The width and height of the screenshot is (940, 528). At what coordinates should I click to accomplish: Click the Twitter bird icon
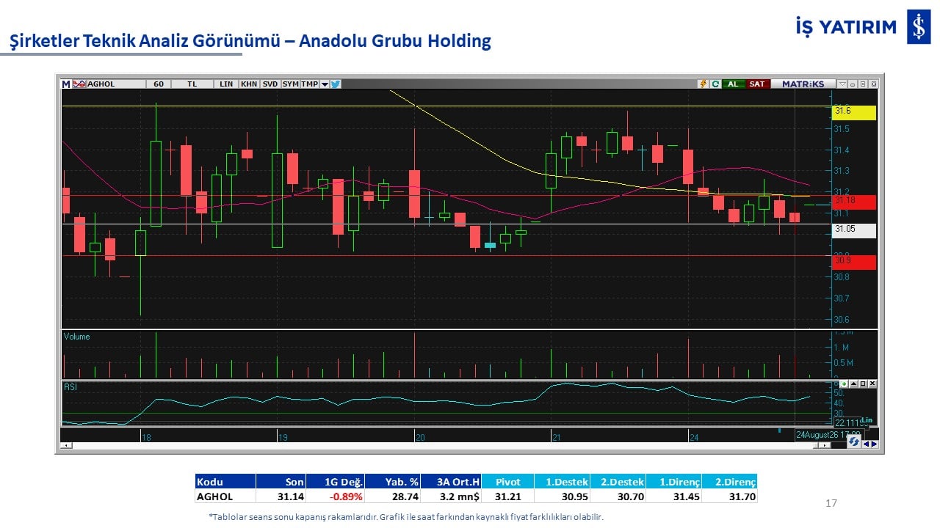click(336, 84)
